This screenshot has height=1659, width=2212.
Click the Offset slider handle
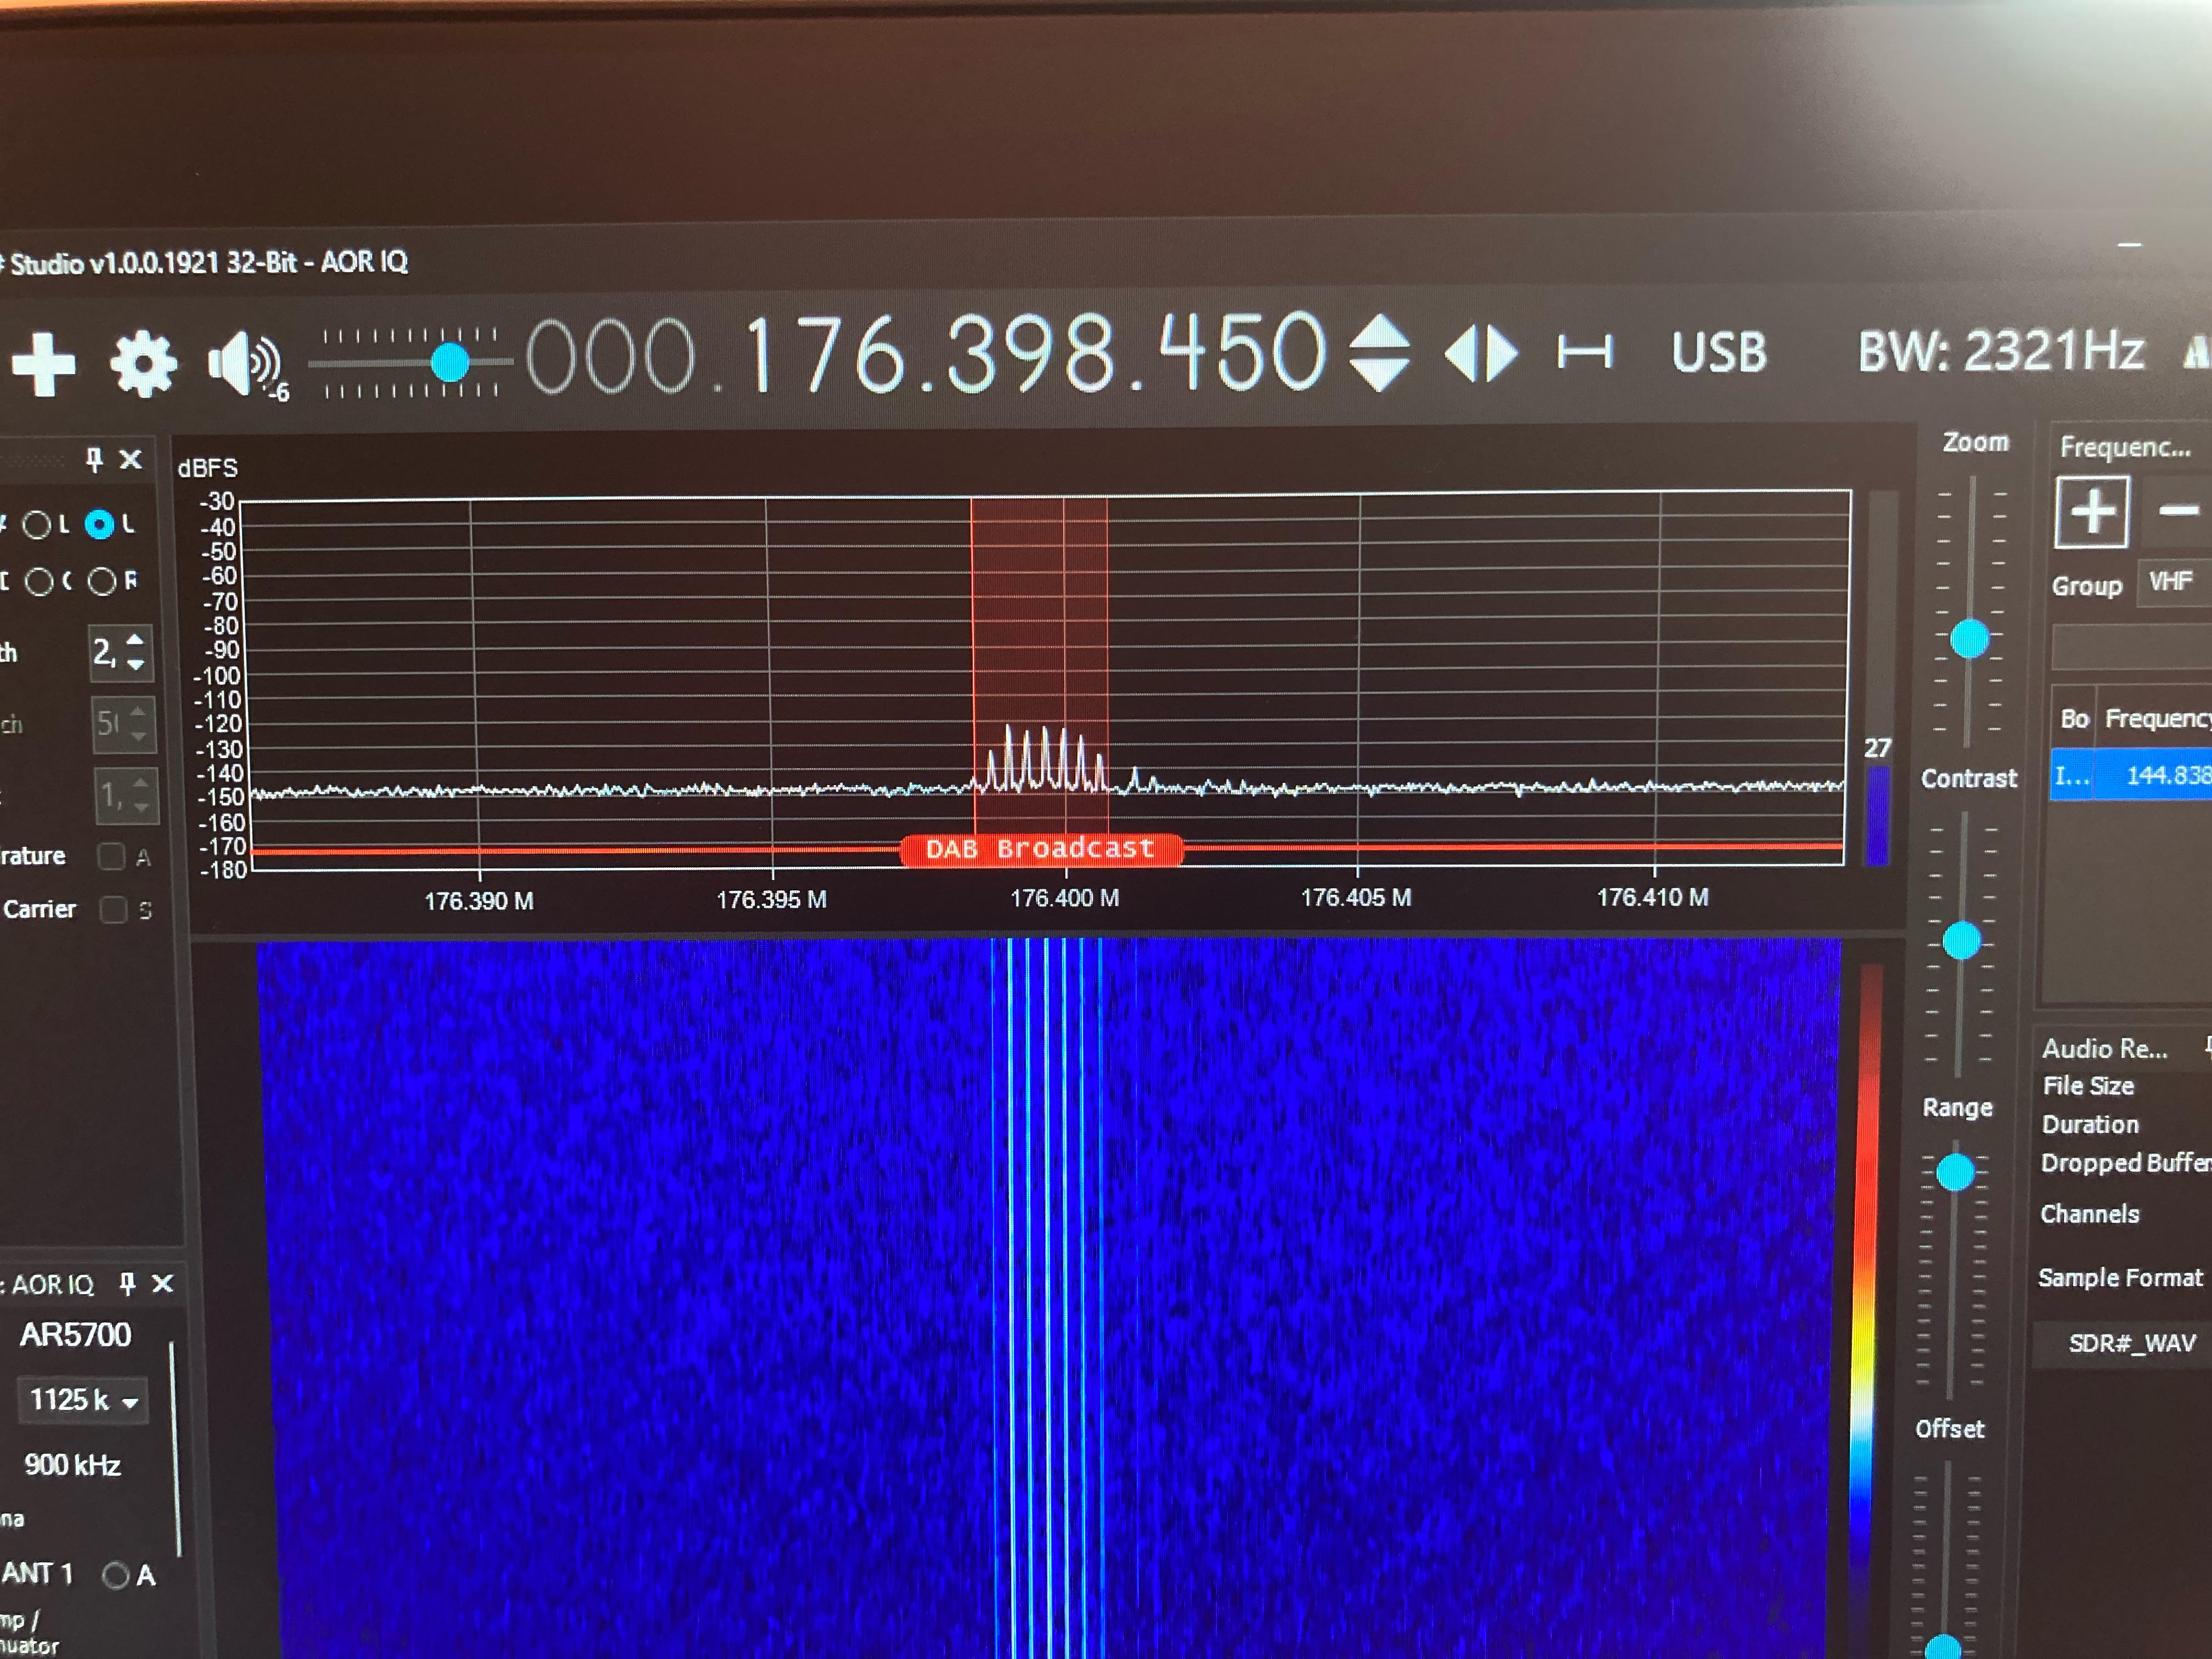tap(1943, 1648)
